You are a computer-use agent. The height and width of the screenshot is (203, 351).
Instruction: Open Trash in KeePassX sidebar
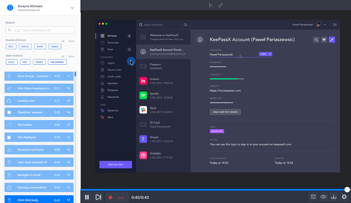tap(116, 49)
